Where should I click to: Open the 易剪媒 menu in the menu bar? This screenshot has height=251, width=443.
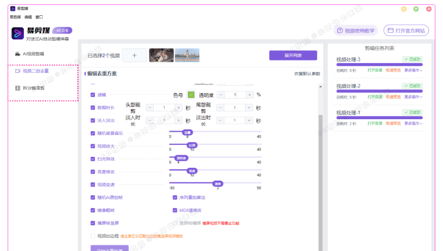pyautogui.click(x=15, y=17)
